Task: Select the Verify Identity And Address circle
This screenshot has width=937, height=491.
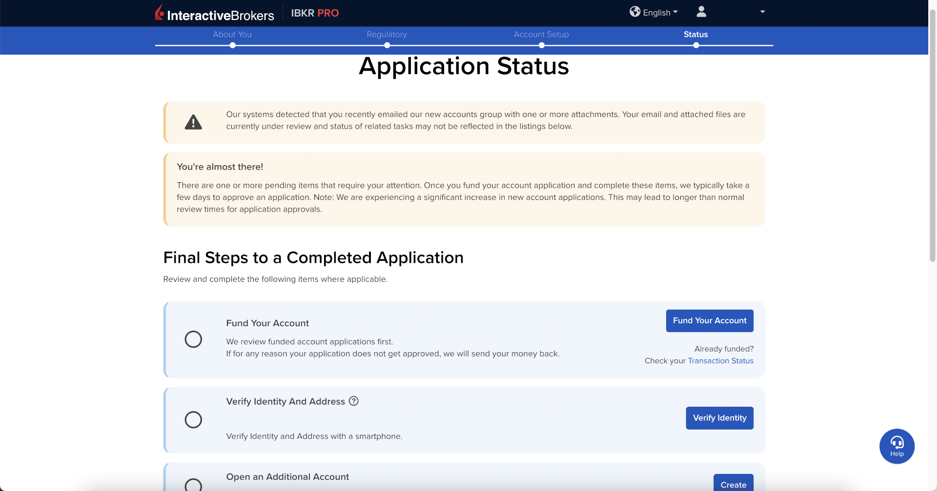Action: 193,420
